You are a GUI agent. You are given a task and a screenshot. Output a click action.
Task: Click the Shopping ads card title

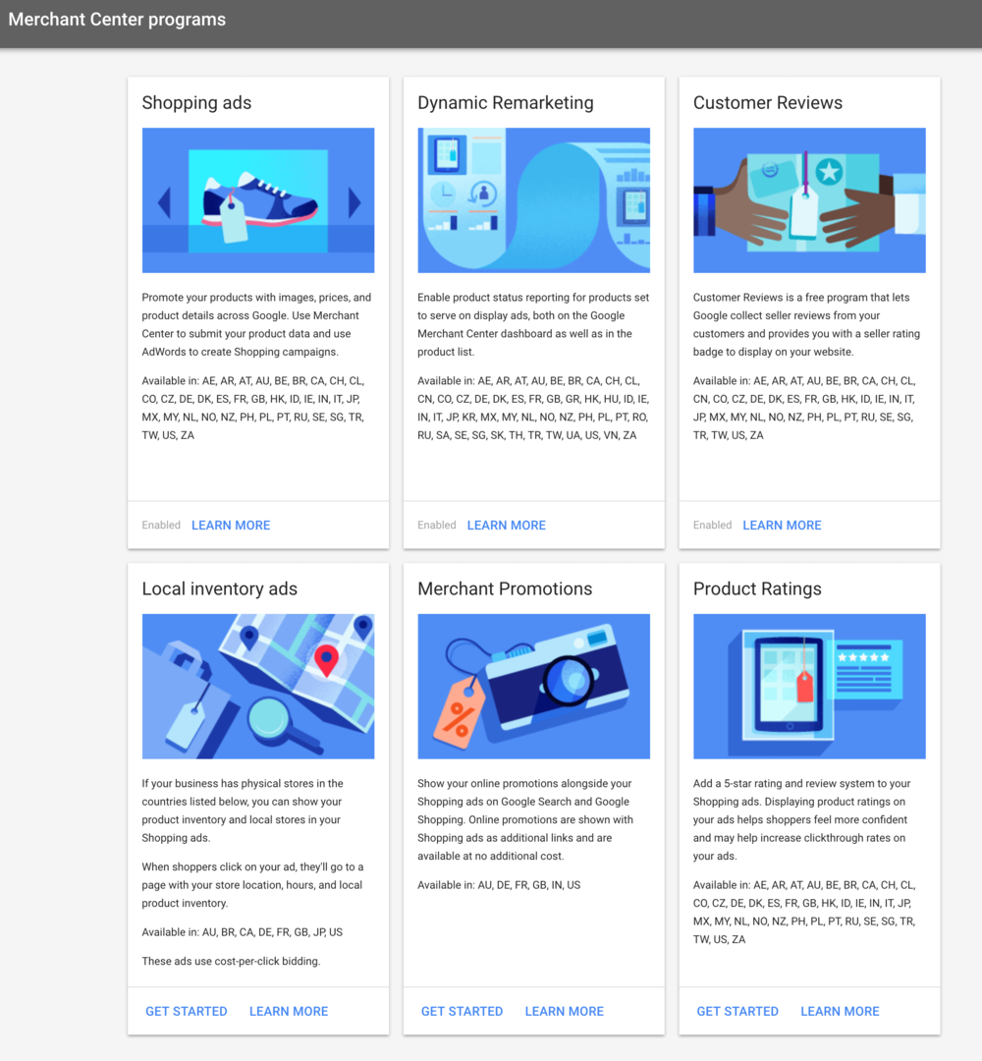click(x=196, y=103)
